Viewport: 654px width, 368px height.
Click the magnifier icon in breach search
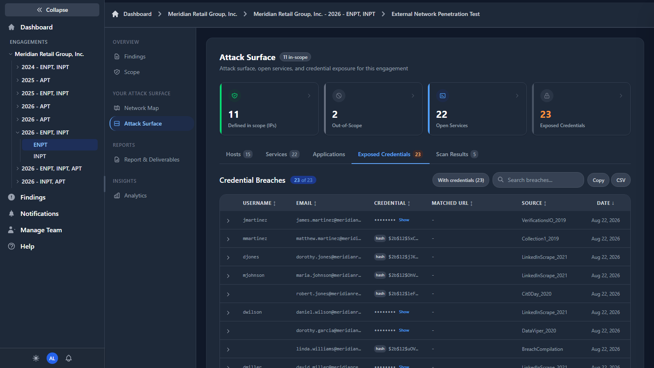[x=501, y=180]
